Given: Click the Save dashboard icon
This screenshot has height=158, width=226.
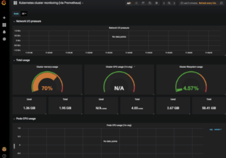Looking at the screenshot, I should (150, 3).
